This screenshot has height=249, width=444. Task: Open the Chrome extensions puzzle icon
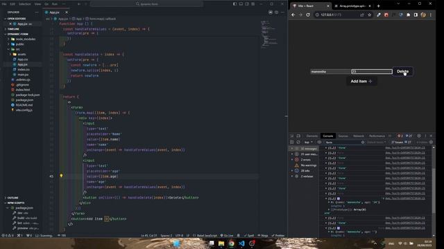click(x=409, y=15)
